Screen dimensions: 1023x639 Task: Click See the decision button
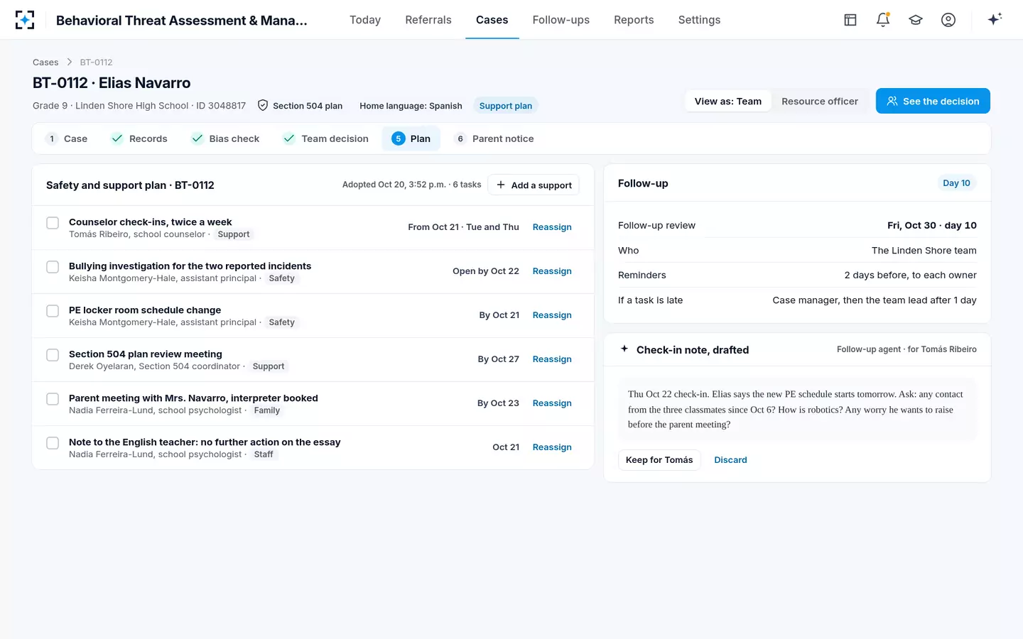click(933, 101)
